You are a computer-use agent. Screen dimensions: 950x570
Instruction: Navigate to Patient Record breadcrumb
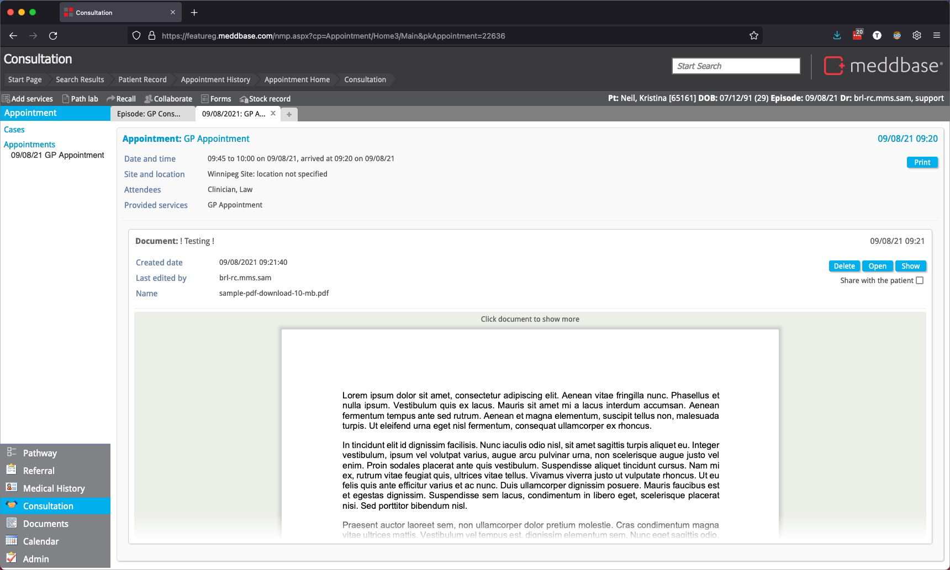click(x=142, y=79)
